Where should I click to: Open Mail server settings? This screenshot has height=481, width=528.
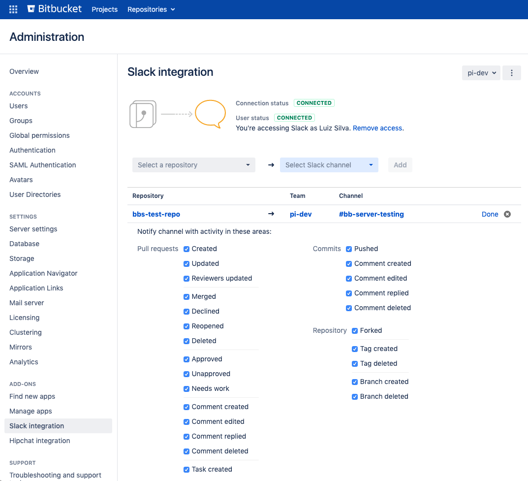coord(27,303)
